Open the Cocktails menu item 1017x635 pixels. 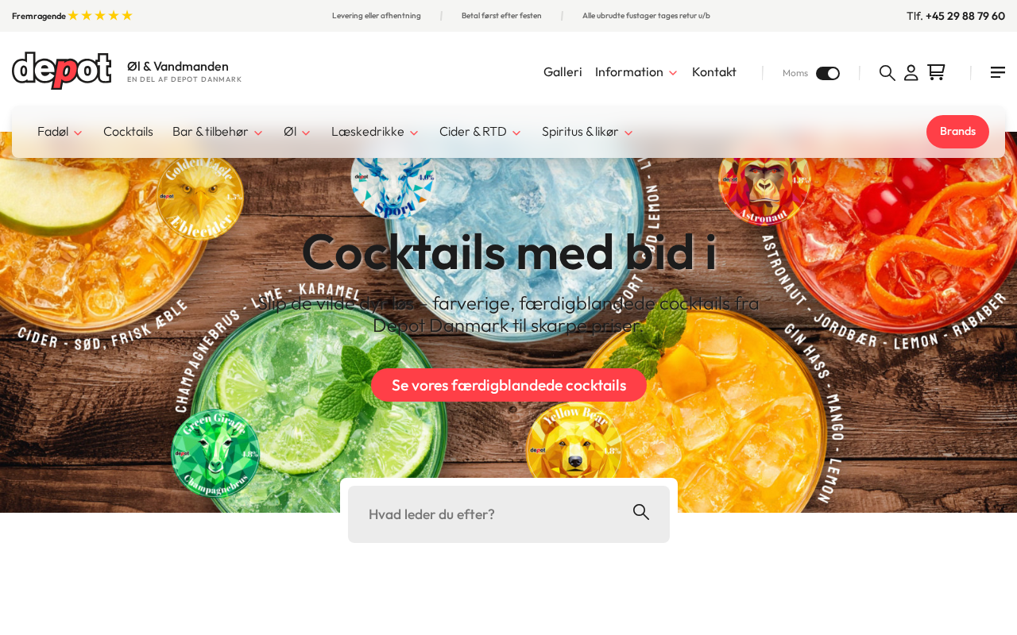[128, 132]
